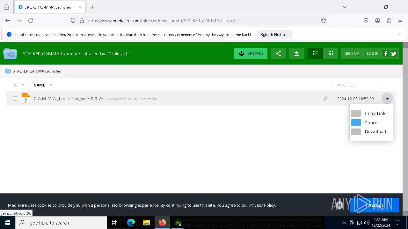Open the Windows Start menu
Viewport: 408px width, 229px height.
tap(8, 223)
